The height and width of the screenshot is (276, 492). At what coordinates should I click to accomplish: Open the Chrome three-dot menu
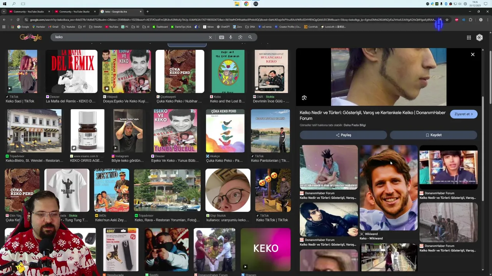coord(487,20)
